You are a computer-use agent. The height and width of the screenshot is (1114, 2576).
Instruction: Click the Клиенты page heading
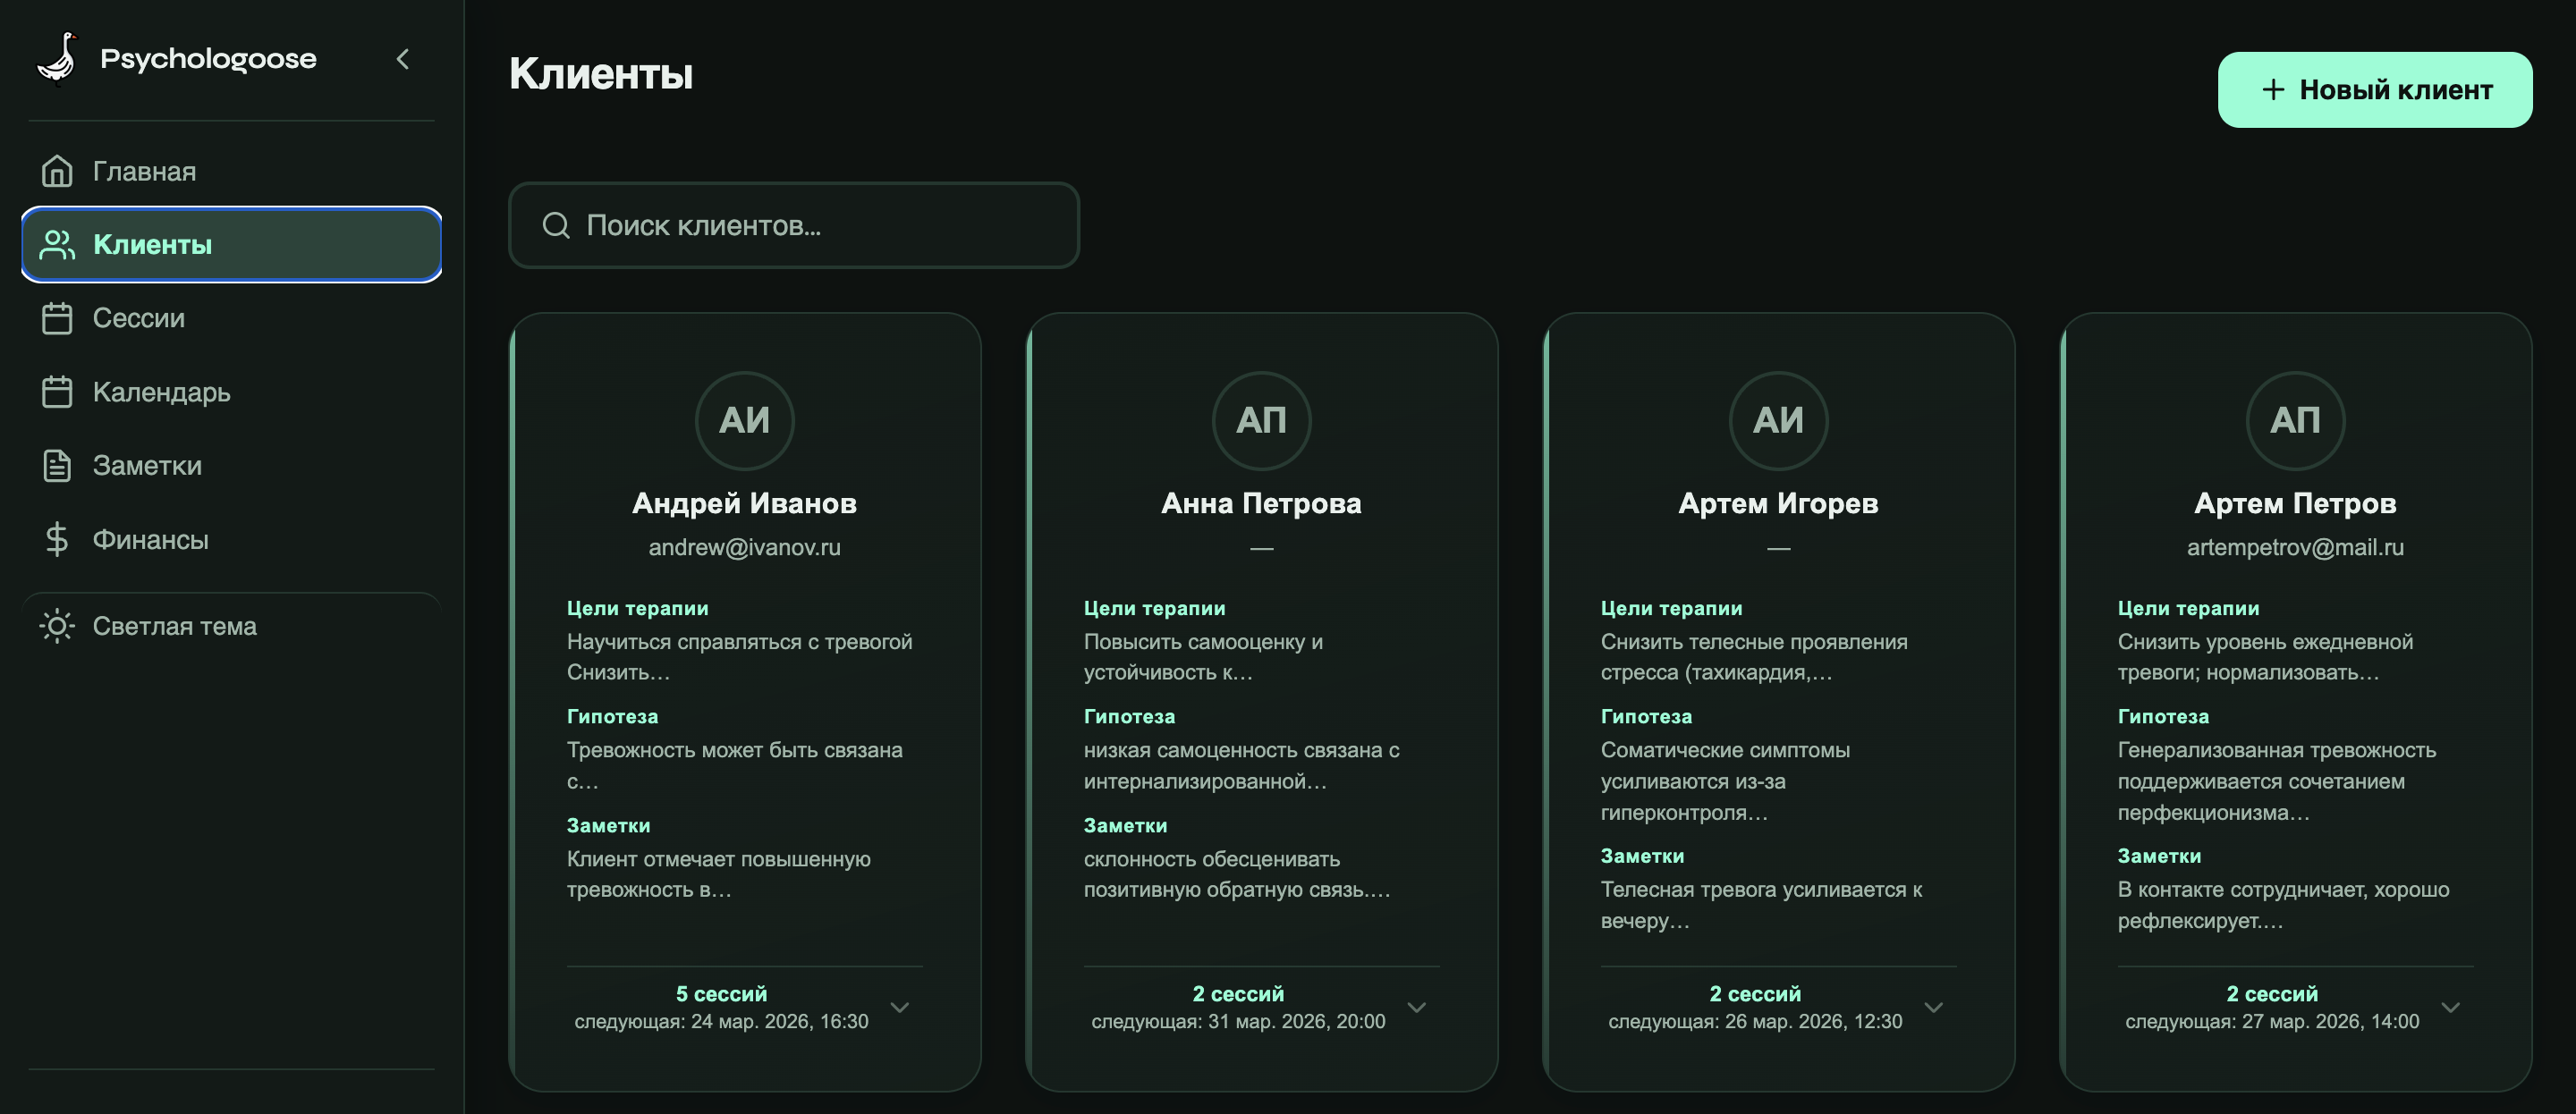pos(601,74)
